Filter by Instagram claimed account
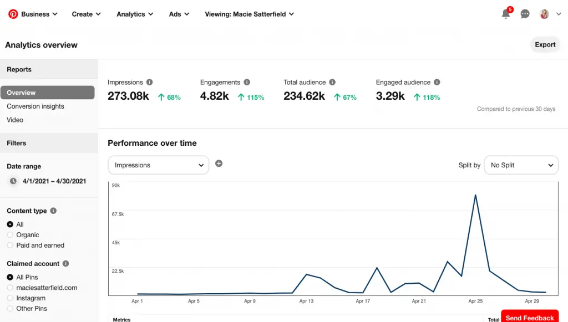This screenshot has width=568, height=322. point(10,298)
